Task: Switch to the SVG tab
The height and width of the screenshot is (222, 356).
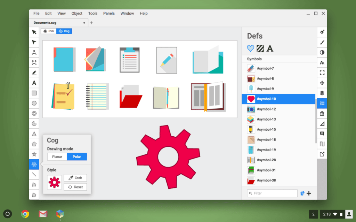Action: coord(48,31)
